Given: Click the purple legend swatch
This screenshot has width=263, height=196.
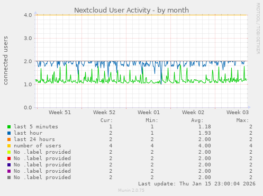Looking at the screenshot, I should click(9, 171).
